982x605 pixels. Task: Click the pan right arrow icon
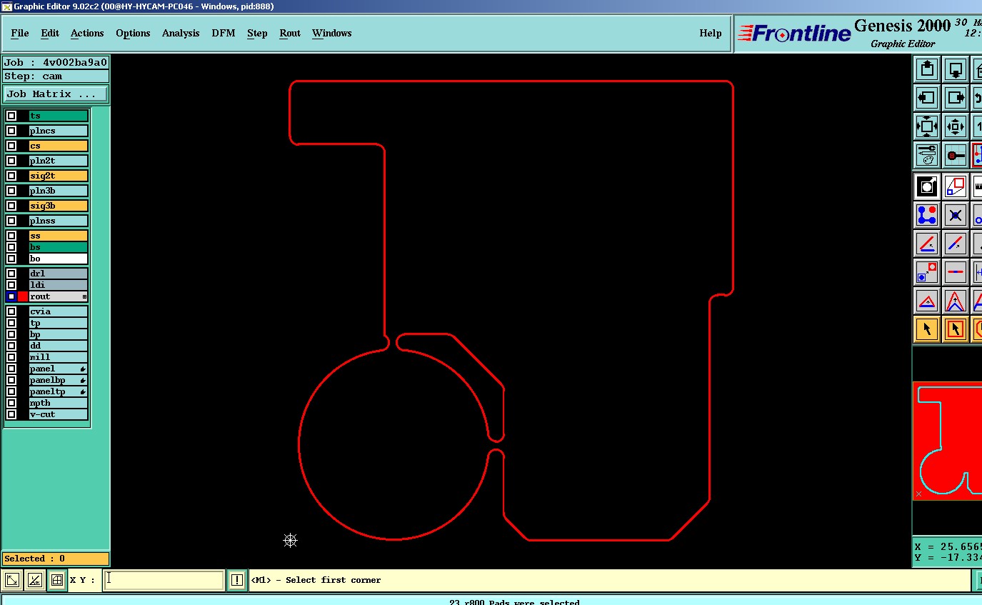[956, 98]
